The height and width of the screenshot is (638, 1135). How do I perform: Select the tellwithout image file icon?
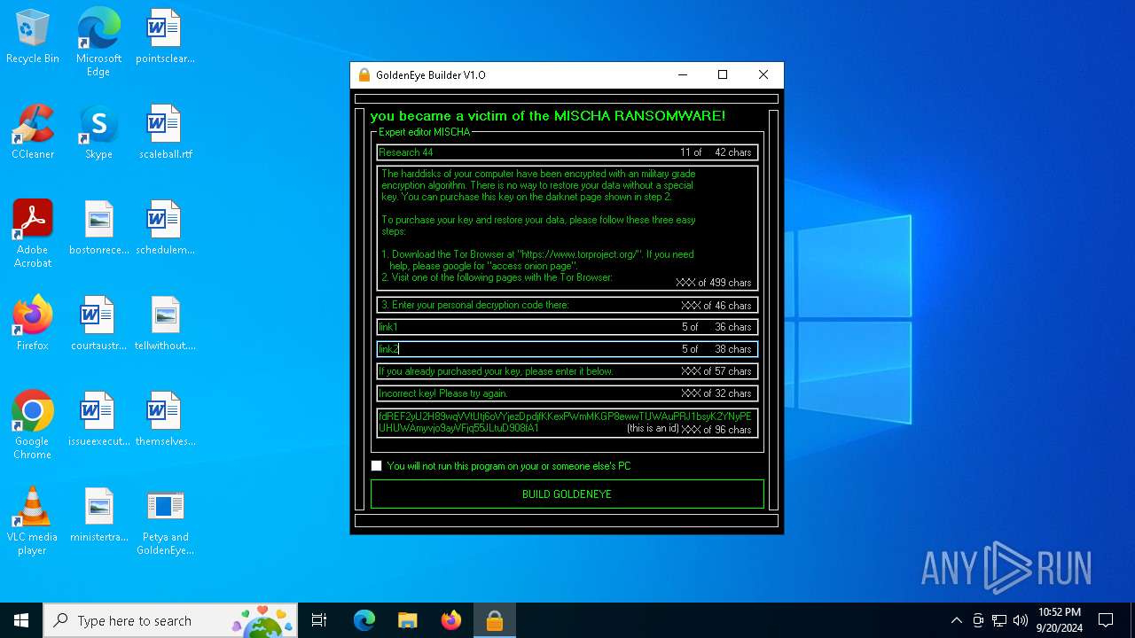coord(165,324)
